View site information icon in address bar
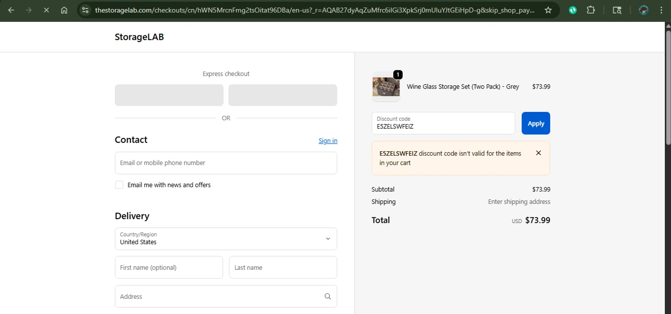This screenshot has height=314, width=671. 85,10
